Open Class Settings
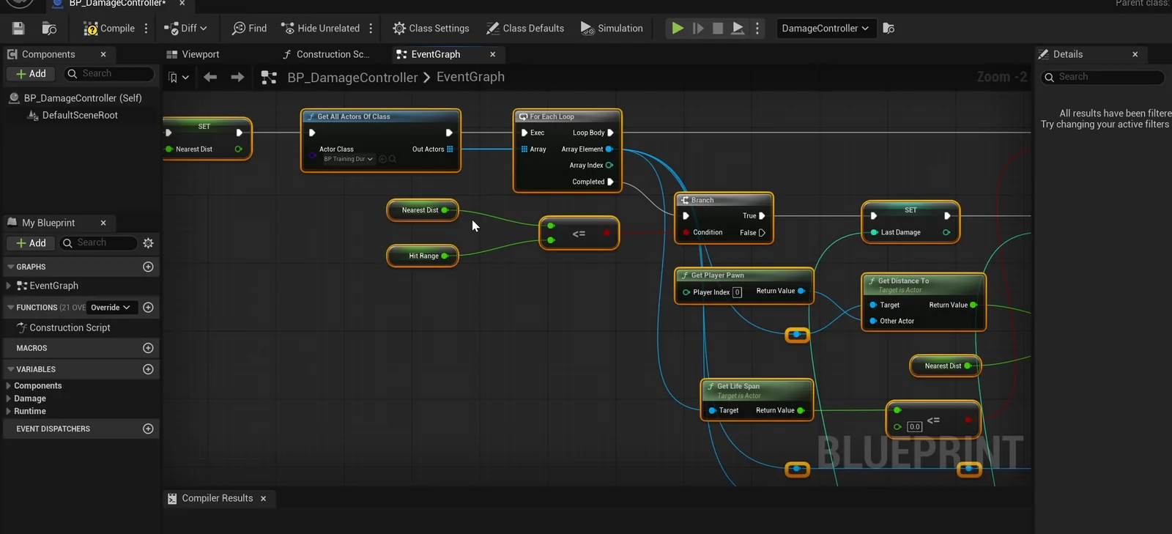 431,29
